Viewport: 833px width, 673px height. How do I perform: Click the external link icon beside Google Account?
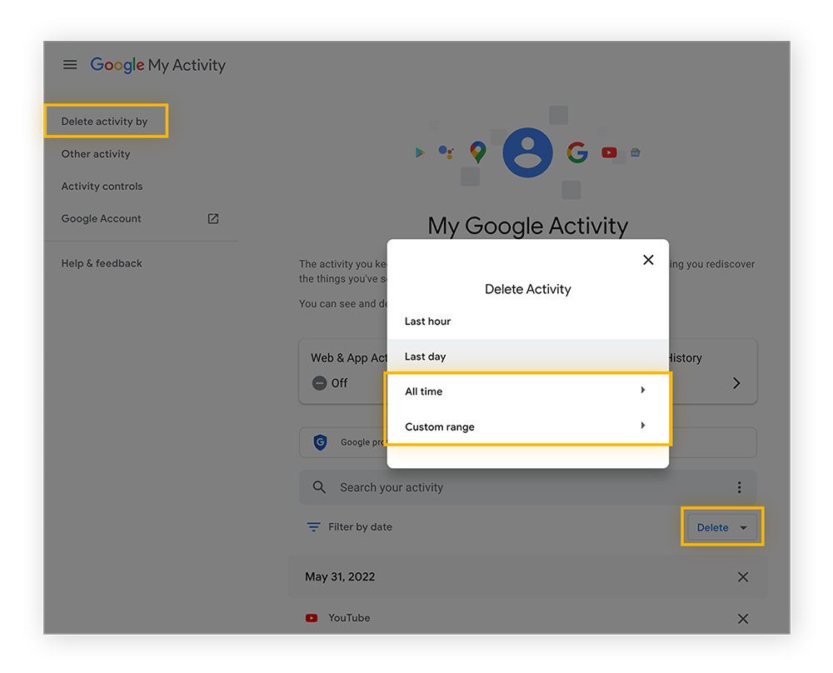pos(212,218)
